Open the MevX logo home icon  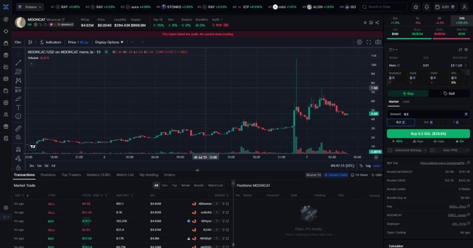(x=6, y=6)
